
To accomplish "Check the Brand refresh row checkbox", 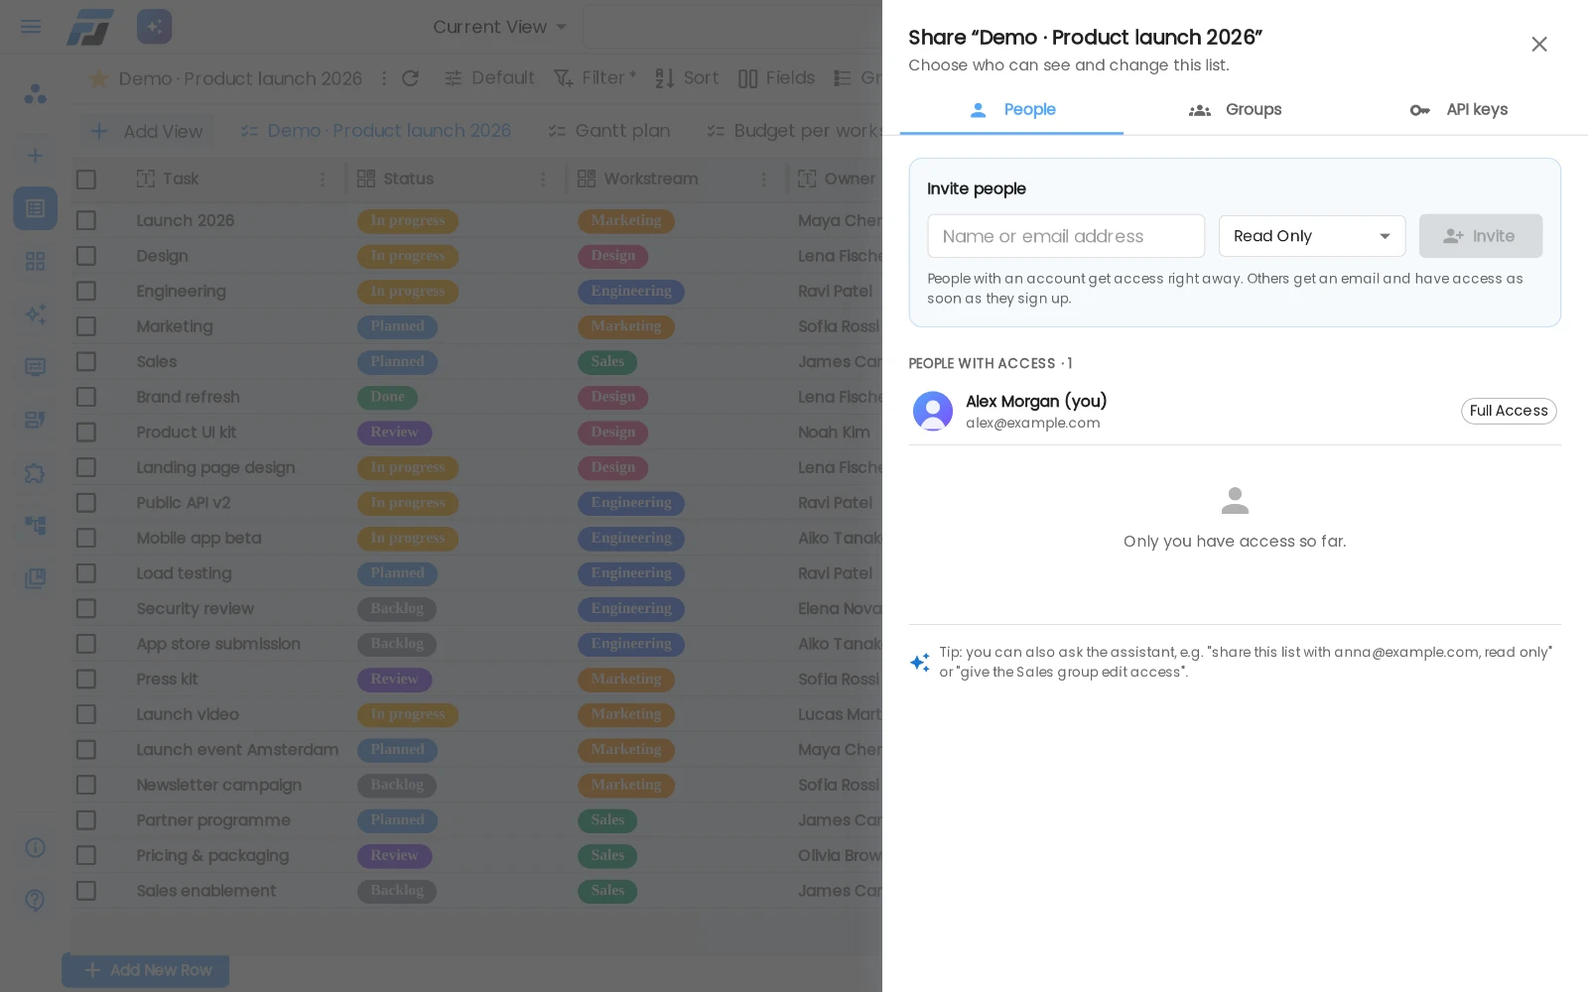I will click(x=86, y=397).
